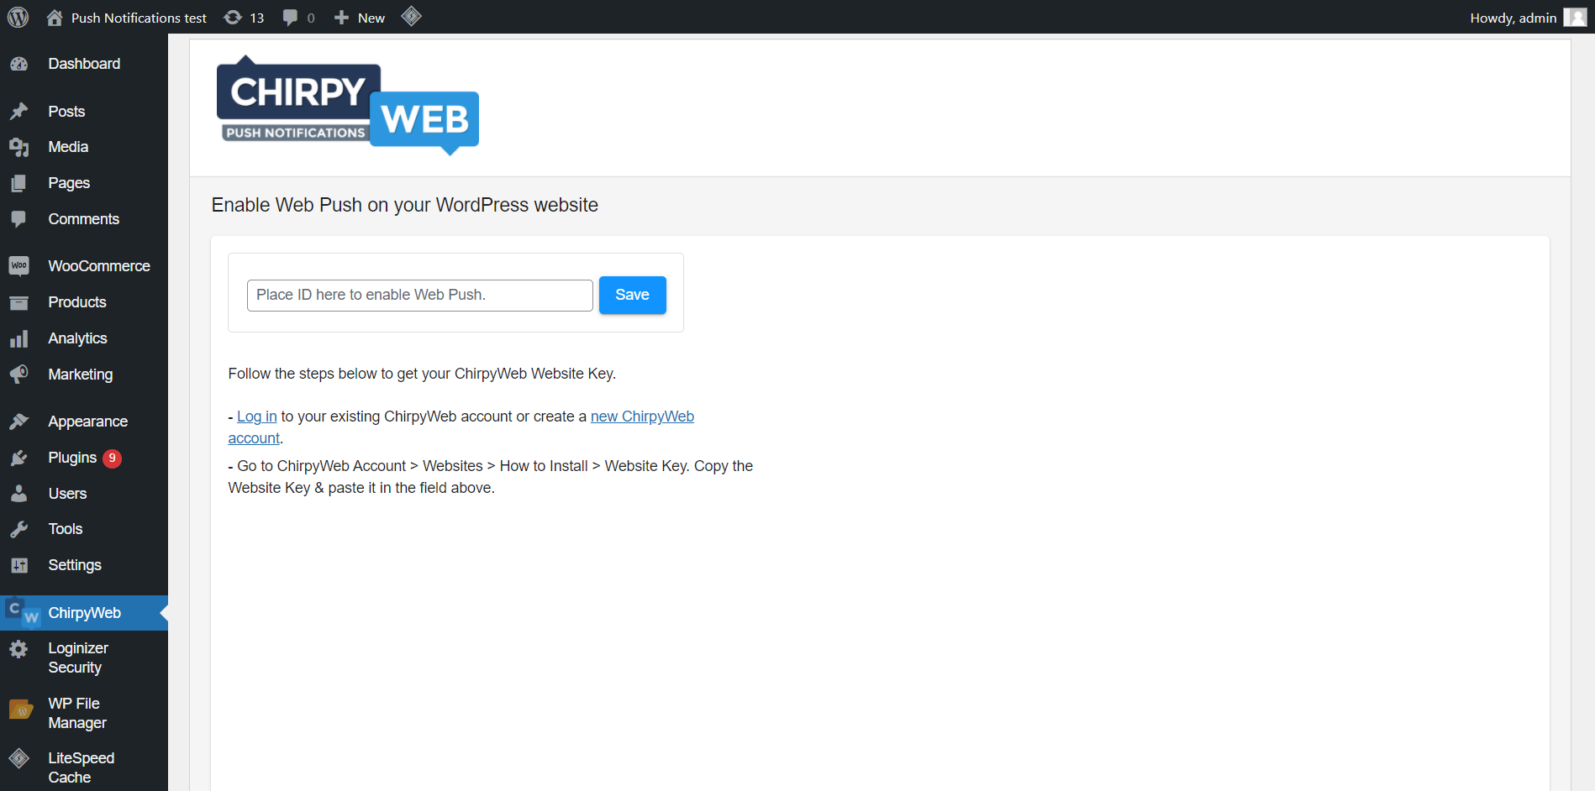Click the Comments bubble icon in sidebar
The width and height of the screenshot is (1595, 791).
pyautogui.click(x=18, y=219)
